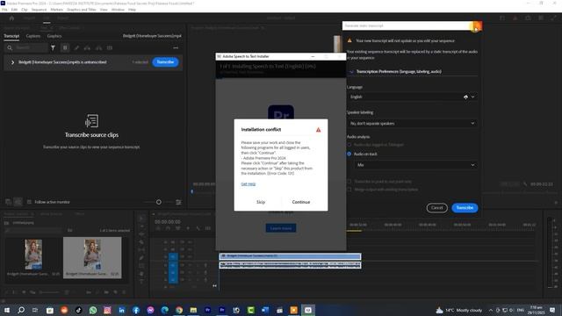The width and height of the screenshot is (562, 316).
Task: Open the Sequence menu
Action: [39, 10]
